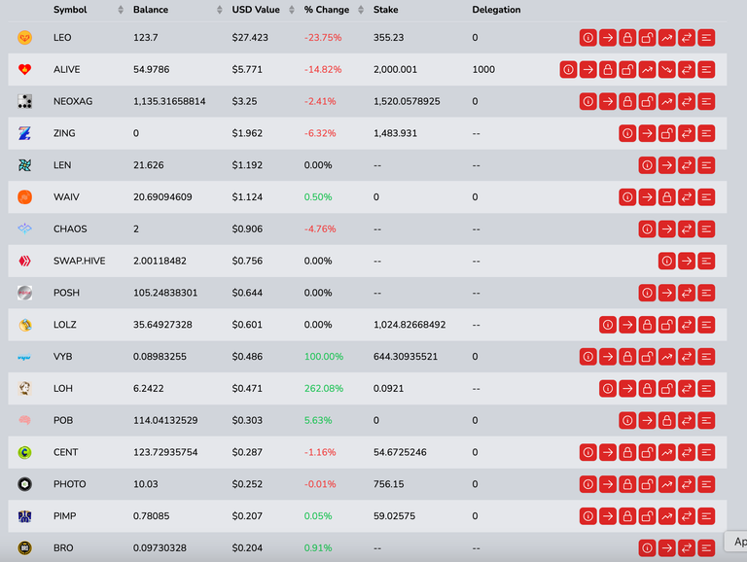The width and height of the screenshot is (747, 562).
Task: Click the LEO token logo
Action: [24, 38]
